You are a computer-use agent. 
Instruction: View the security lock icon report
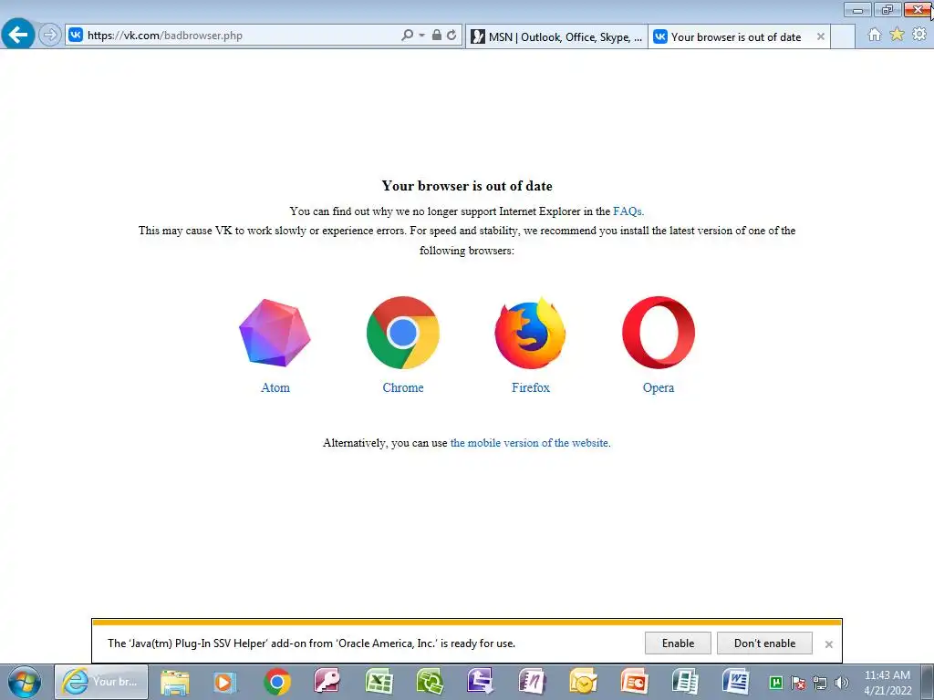click(x=437, y=35)
